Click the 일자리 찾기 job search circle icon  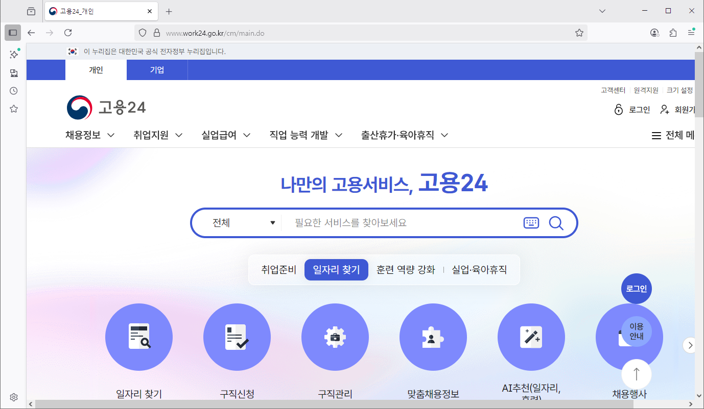138,337
